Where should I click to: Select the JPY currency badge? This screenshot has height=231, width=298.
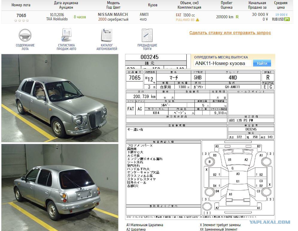(x=287, y=19)
